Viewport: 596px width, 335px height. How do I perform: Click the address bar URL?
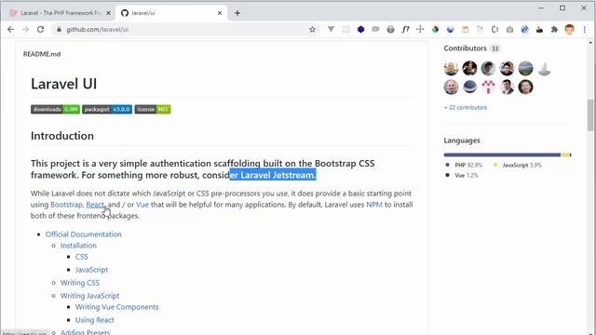pos(97,29)
